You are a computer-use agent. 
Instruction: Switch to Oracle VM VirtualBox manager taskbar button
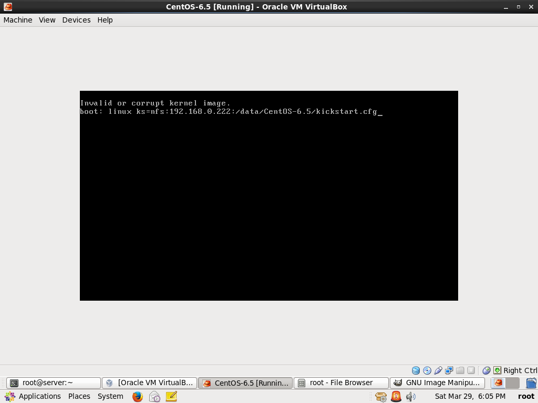tap(150, 383)
